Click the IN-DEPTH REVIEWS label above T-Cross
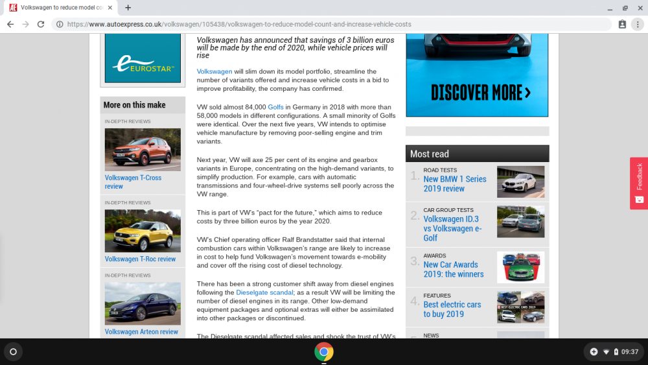The image size is (648, 365). pyautogui.click(x=128, y=121)
